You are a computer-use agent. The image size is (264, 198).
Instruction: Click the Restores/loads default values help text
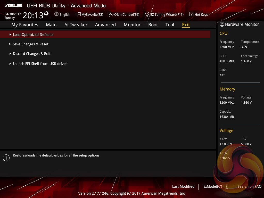tap(56, 155)
